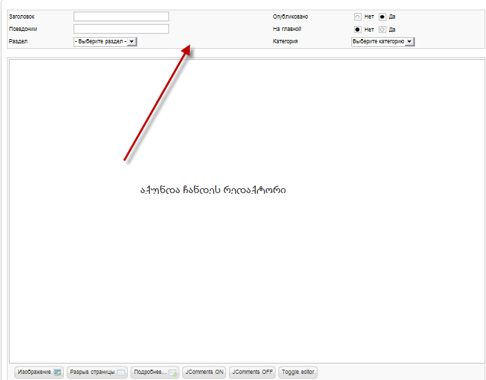Click the Toggle editor button
This screenshot has width=486, height=380.
298,372
